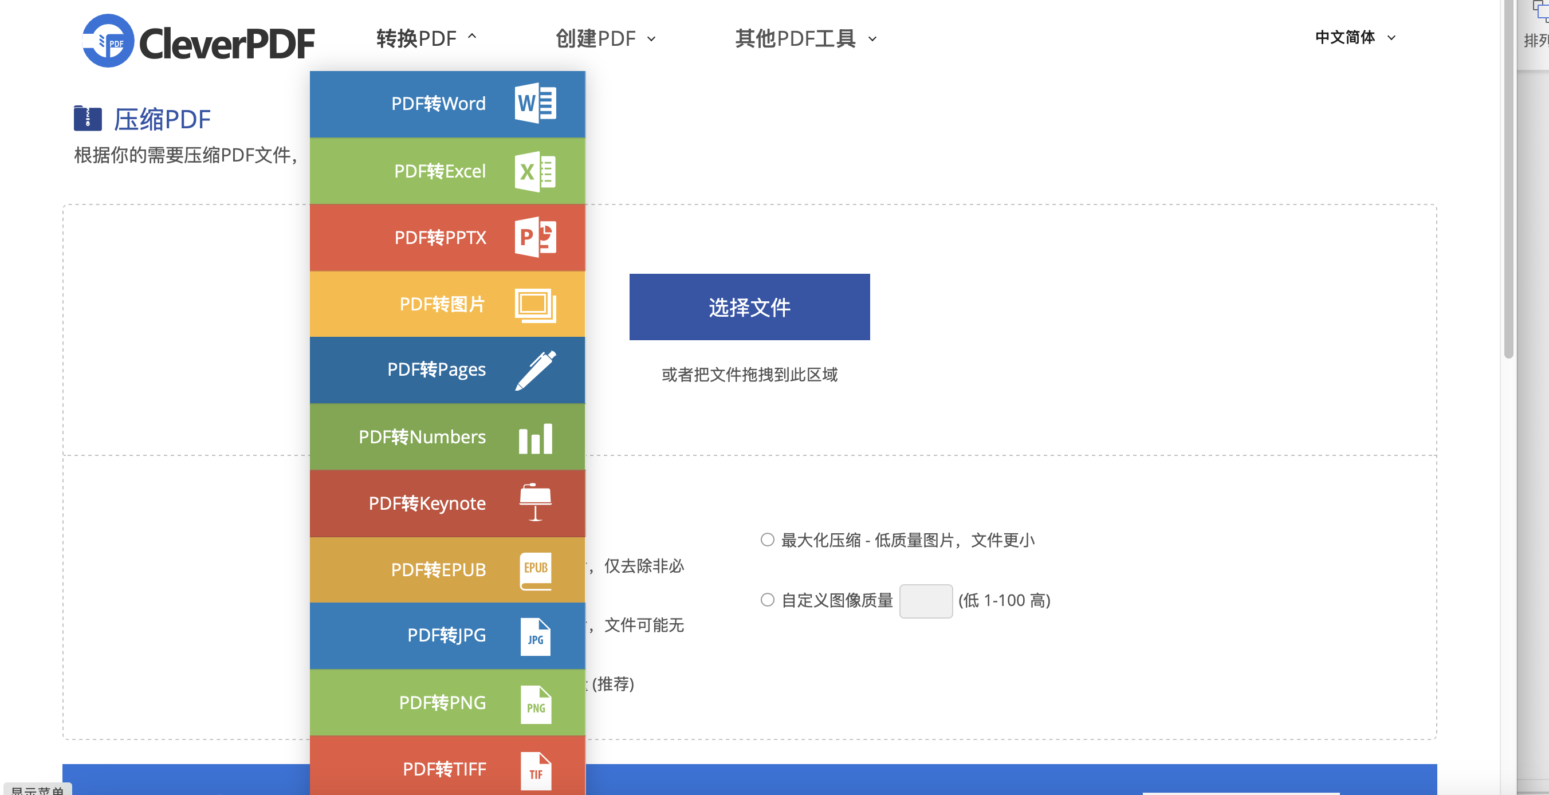Open the PDF转PNG converter
The height and width of the screenshot is (795, 1549).
(447, 702)
